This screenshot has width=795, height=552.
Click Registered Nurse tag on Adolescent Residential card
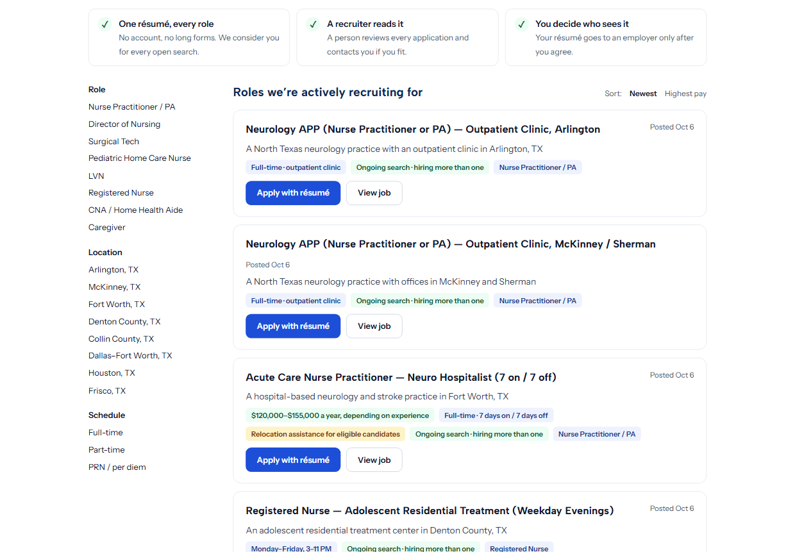[x=519, y=548]
